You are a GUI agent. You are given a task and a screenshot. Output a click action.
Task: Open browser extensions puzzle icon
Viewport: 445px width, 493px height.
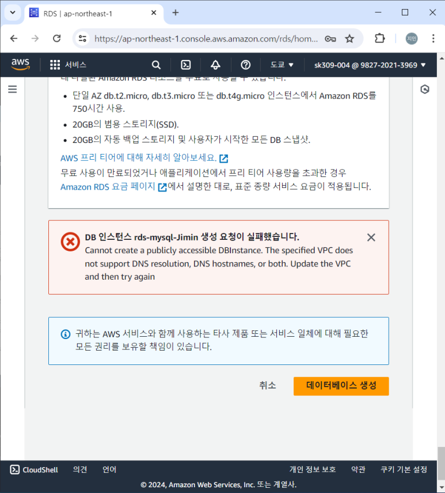[380, 39]
